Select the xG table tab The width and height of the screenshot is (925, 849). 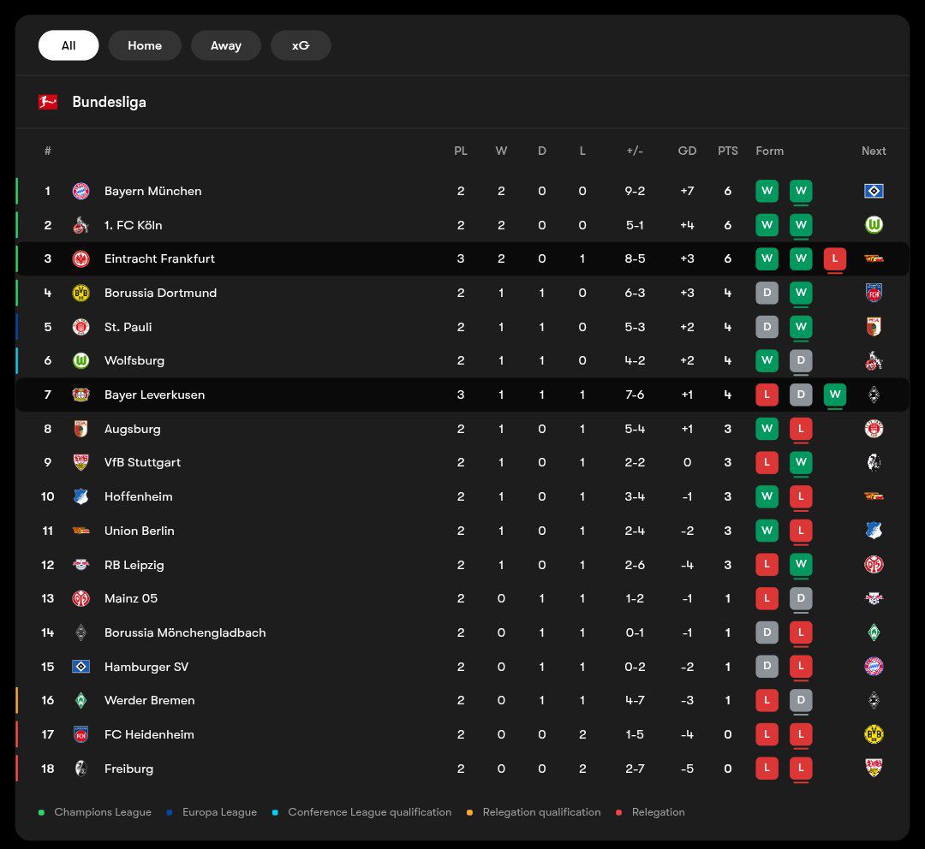coord(301,45)
